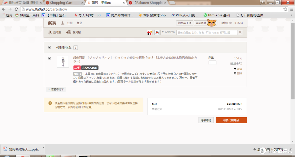Open the downloaded 如何领取乐天 pptx file
This screenshot has width=295, height=157.
(21, 149)
